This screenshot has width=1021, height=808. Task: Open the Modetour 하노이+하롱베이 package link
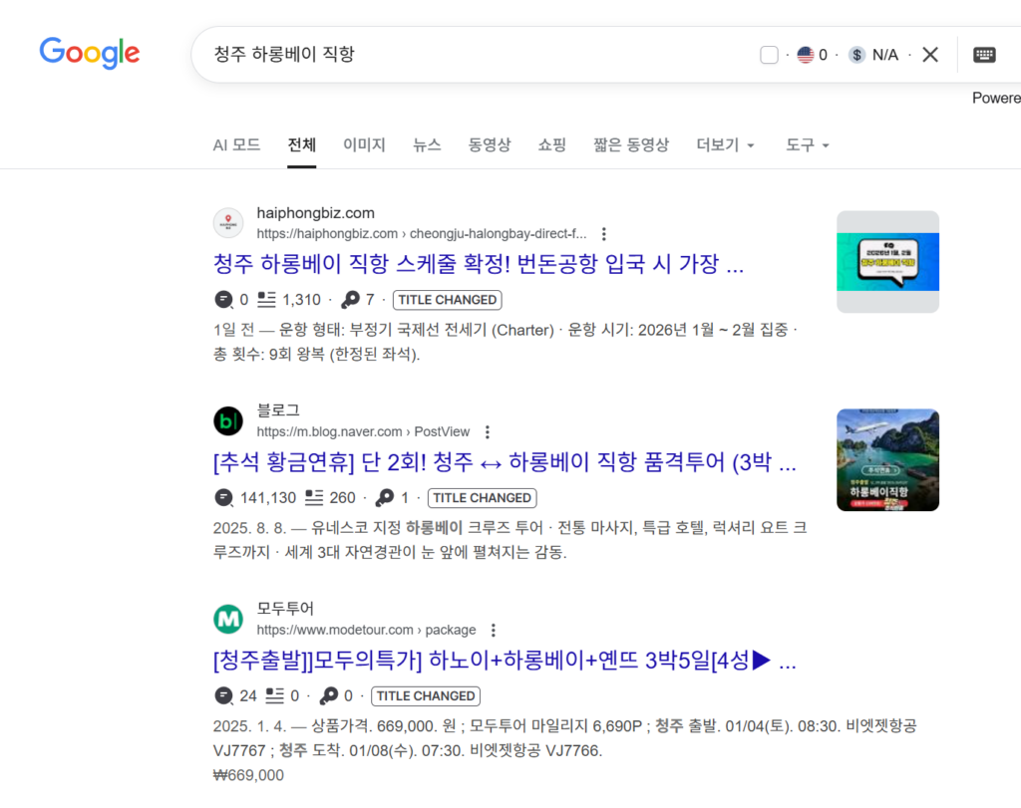504,660
